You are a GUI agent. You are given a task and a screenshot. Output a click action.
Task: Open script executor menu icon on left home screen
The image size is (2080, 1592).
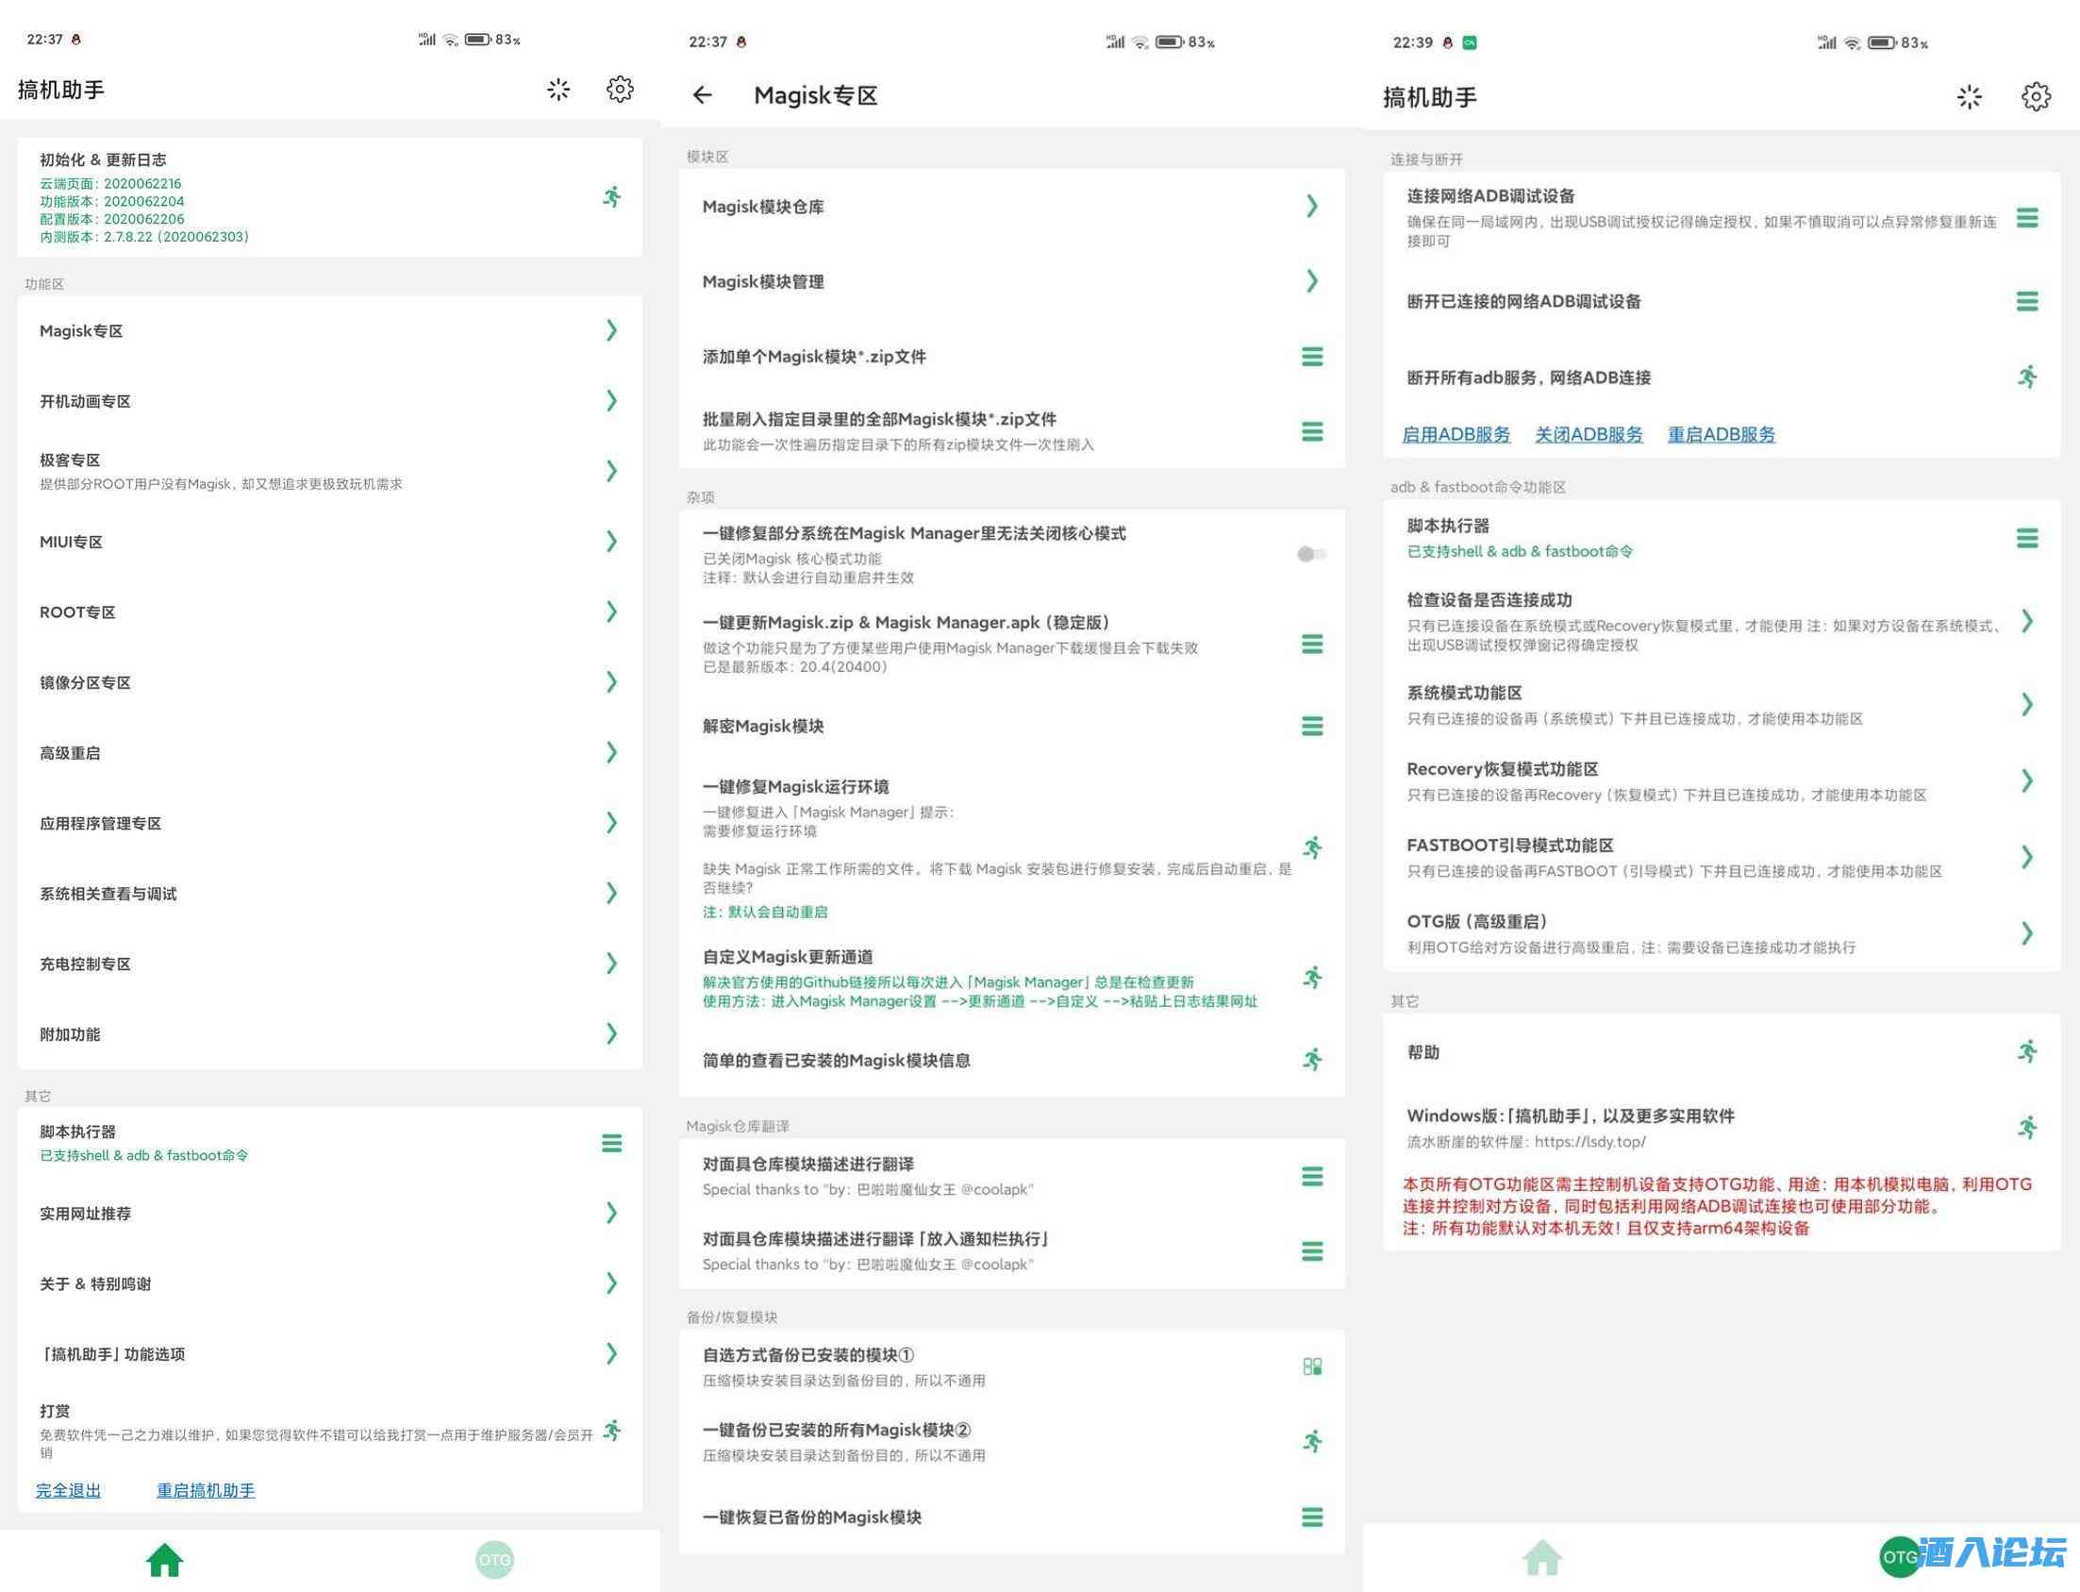(x=612, y=1143)
